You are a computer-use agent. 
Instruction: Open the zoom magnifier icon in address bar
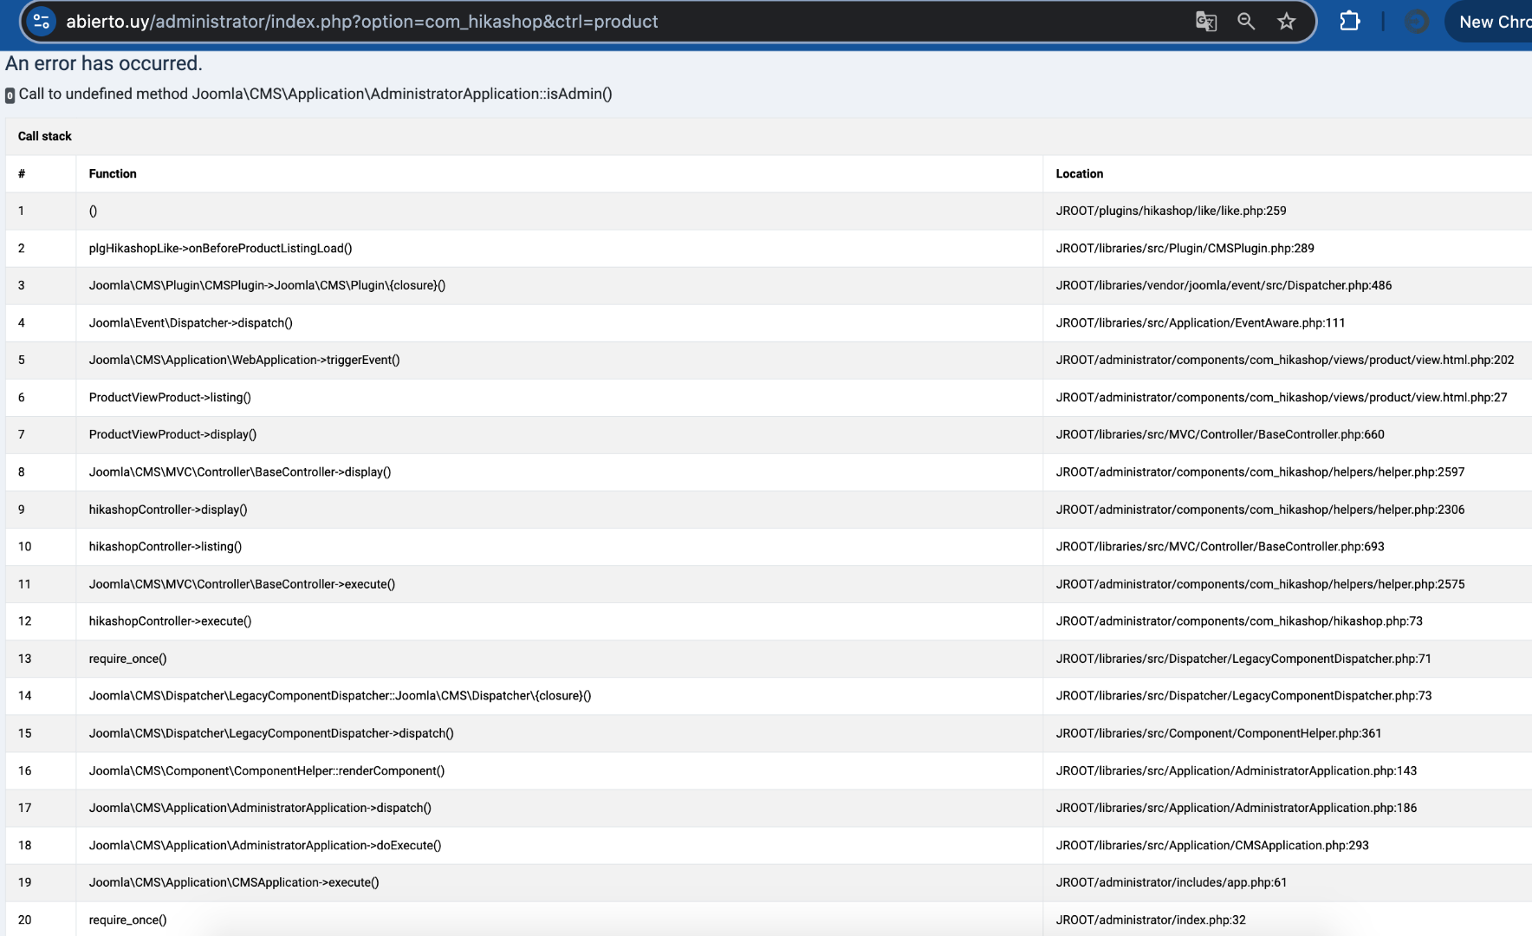click(x=1246, y=22)
